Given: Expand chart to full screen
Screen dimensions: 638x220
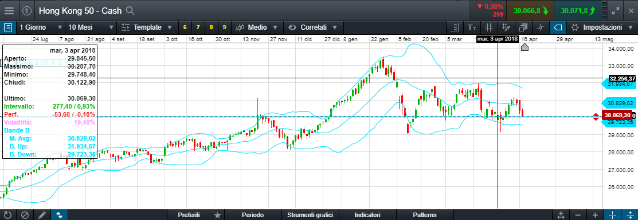Looking at the screenshot, I should tap(616, 11).
